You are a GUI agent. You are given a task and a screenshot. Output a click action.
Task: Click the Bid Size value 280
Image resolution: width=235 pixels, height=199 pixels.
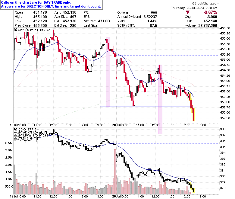[x=73, y=26]
